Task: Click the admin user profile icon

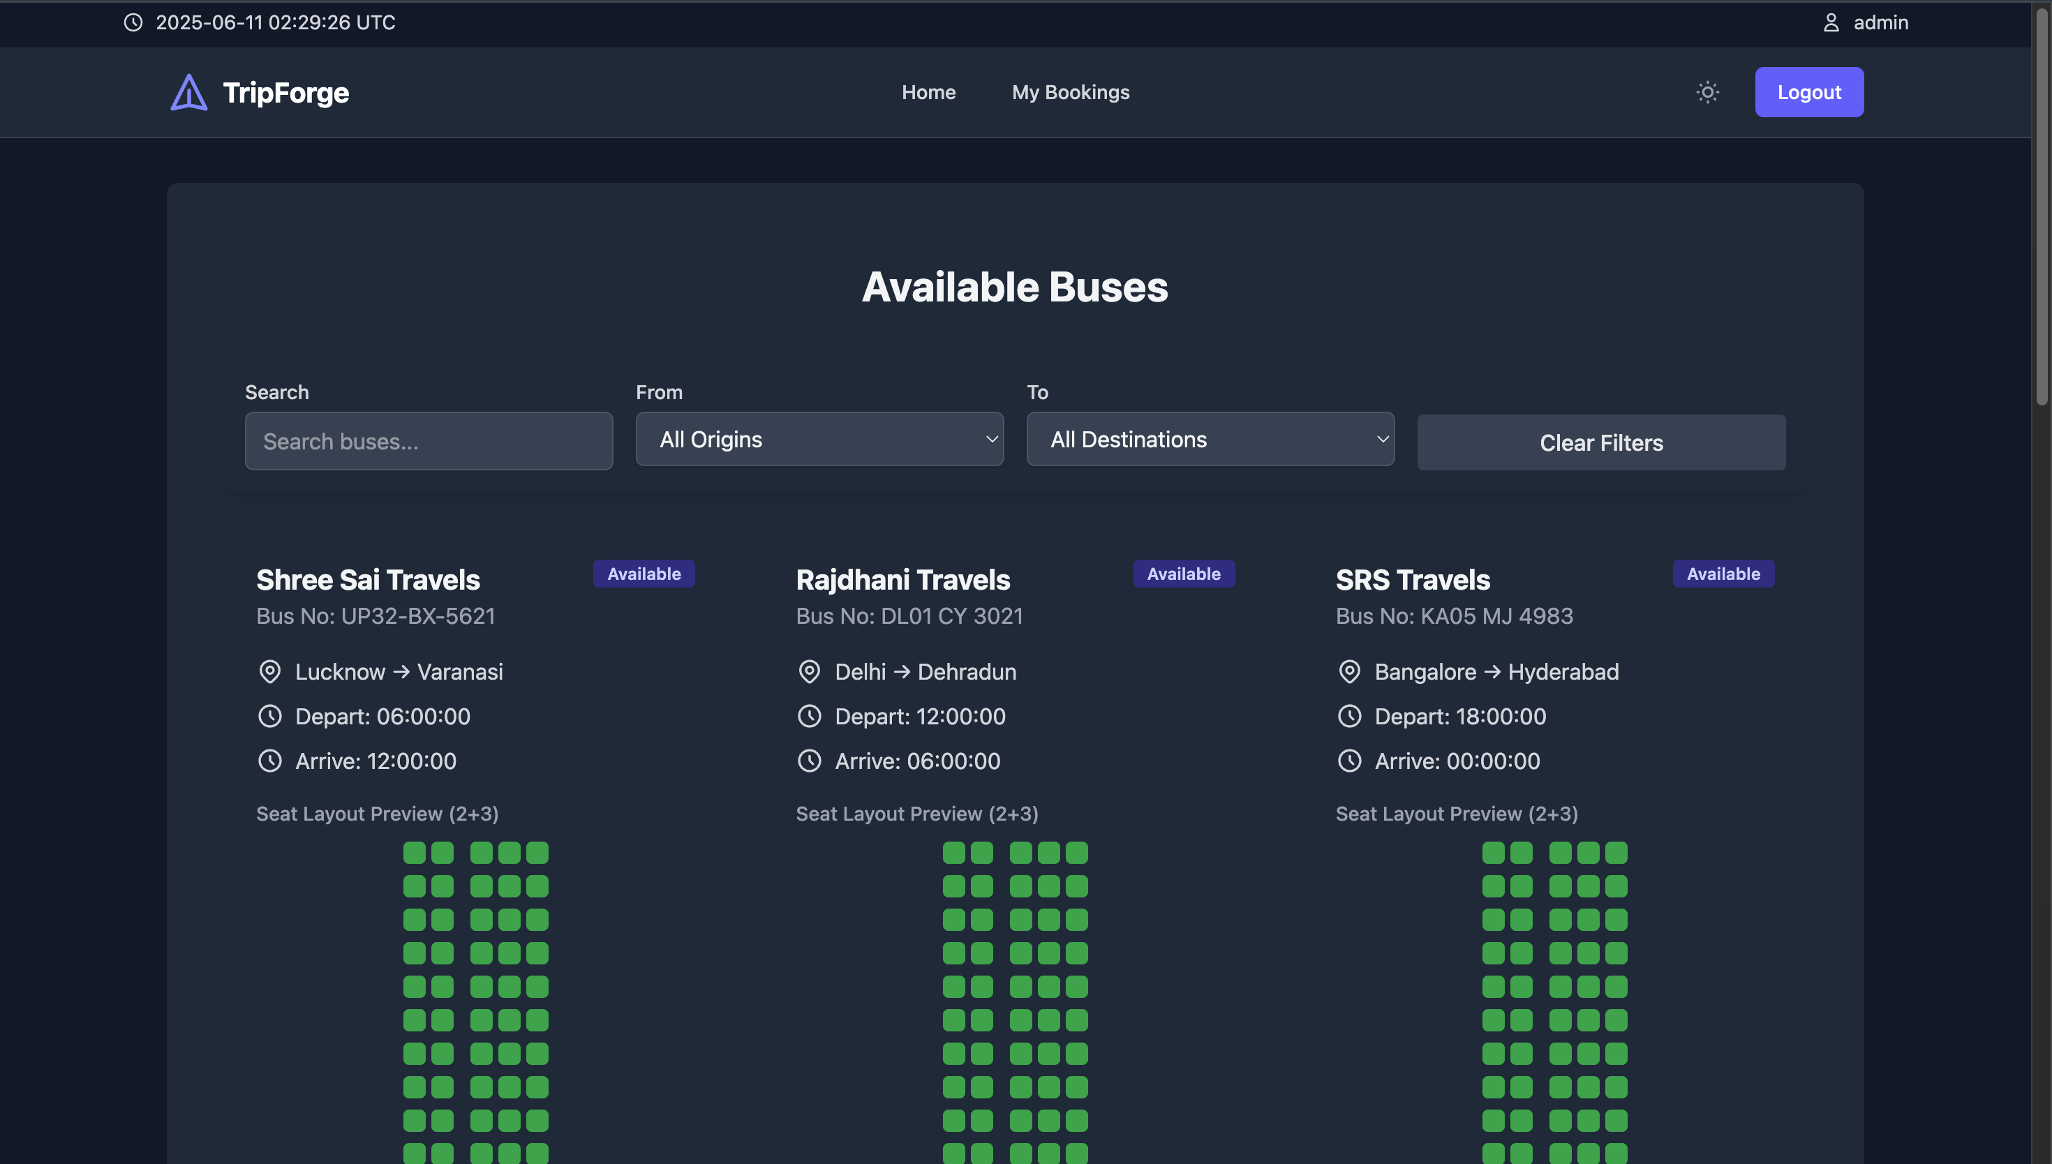Action: tap(1831, 22)
